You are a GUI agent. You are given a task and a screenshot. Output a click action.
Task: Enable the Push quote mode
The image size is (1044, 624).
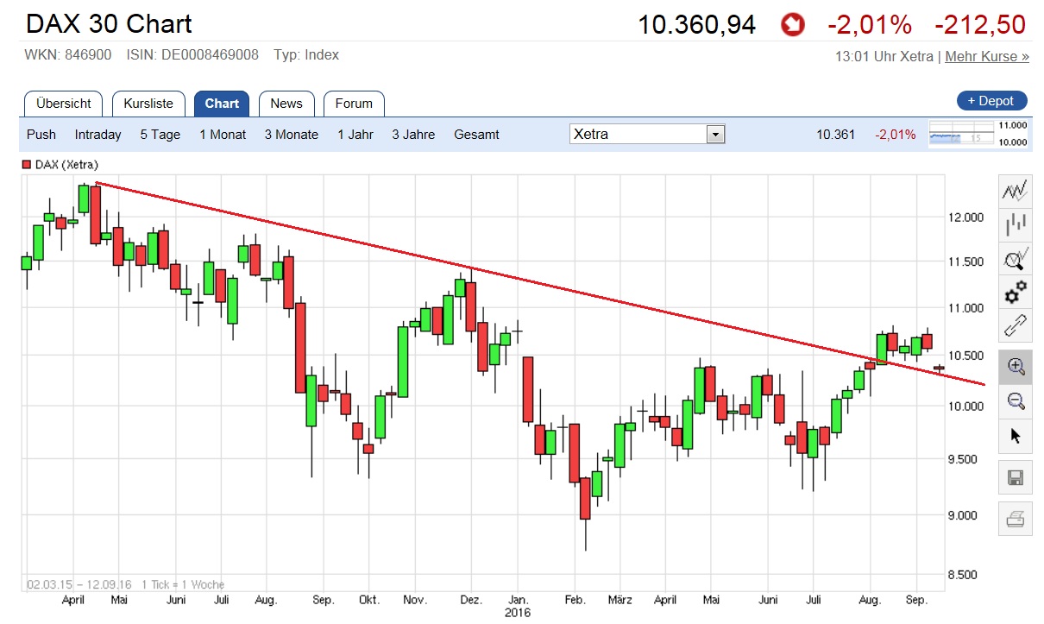(41, 135)
